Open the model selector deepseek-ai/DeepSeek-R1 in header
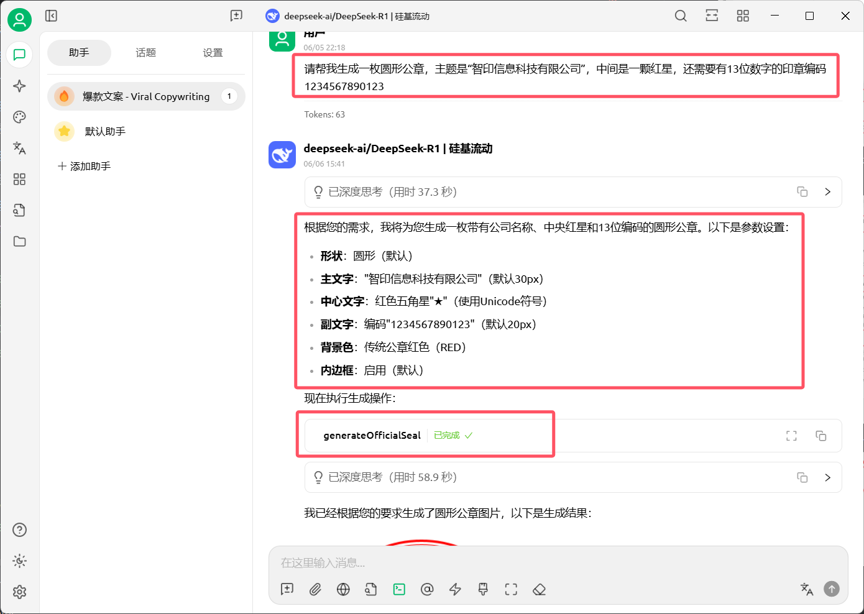864x614 pixels. (x=347, y=16)
